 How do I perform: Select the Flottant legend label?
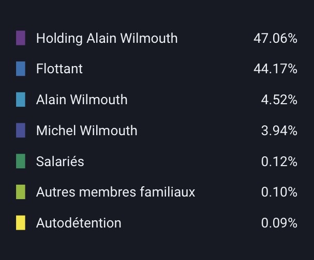click(x=59, y=69)
